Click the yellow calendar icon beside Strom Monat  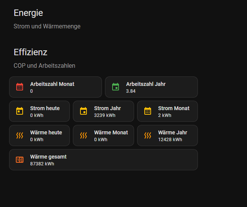click(148, 111)
